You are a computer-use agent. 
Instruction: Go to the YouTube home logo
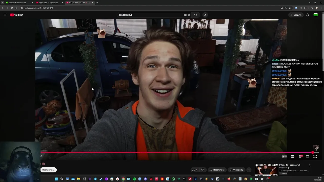click(16, 15)
